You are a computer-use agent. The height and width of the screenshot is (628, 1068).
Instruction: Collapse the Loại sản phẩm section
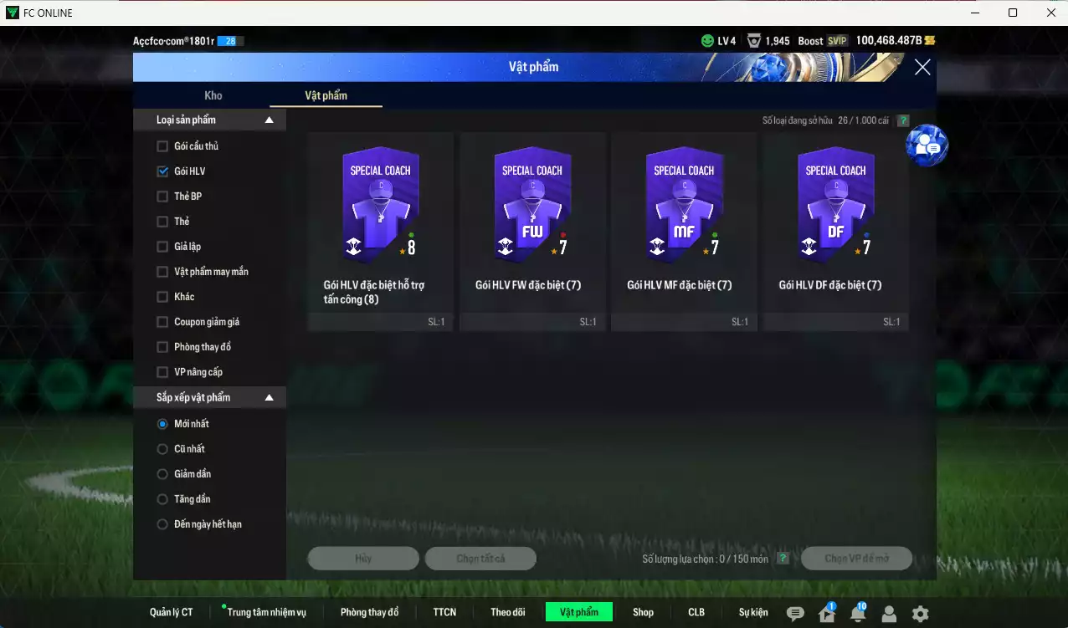[269, 120]
